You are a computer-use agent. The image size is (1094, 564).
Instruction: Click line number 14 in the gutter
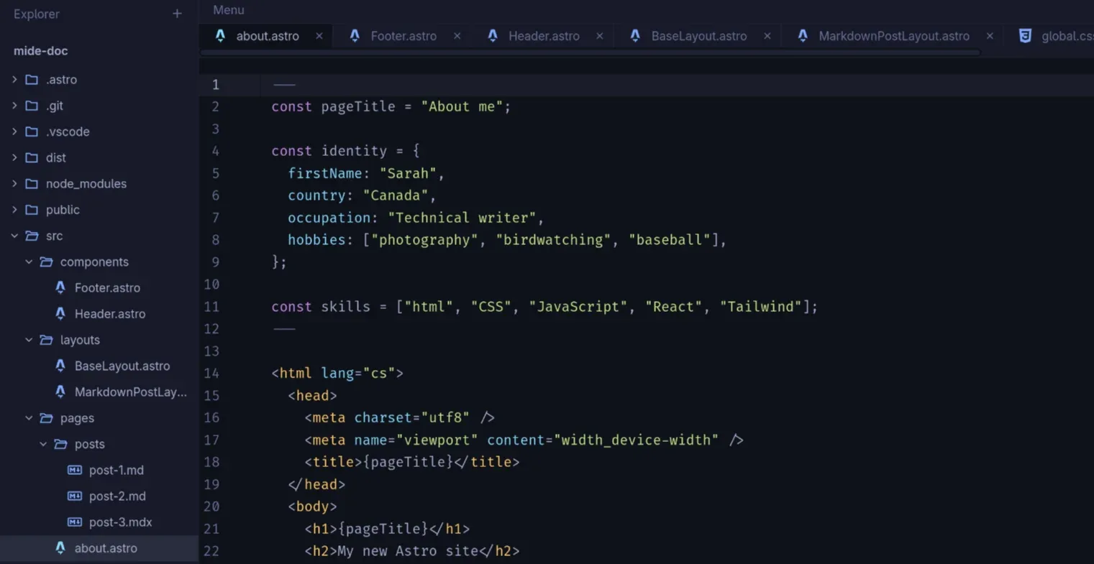pyautogui.click(x=211, y=373)
